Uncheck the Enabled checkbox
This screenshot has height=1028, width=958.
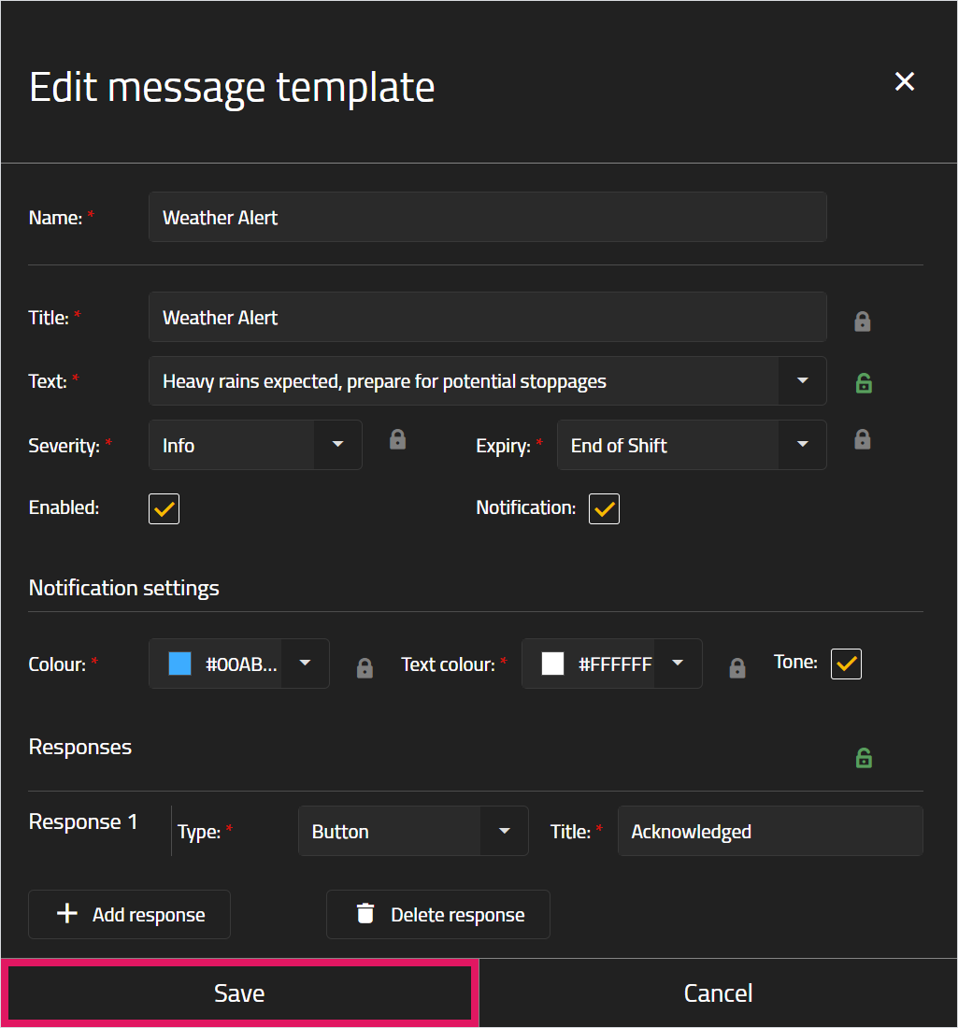click(x=164, y=508)
